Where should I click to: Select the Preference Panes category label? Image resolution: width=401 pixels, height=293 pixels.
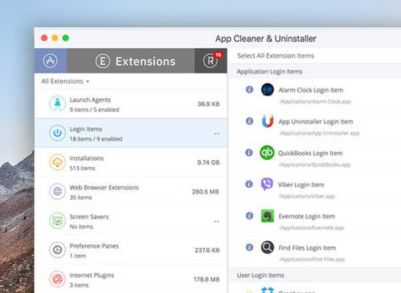[94, 246]
